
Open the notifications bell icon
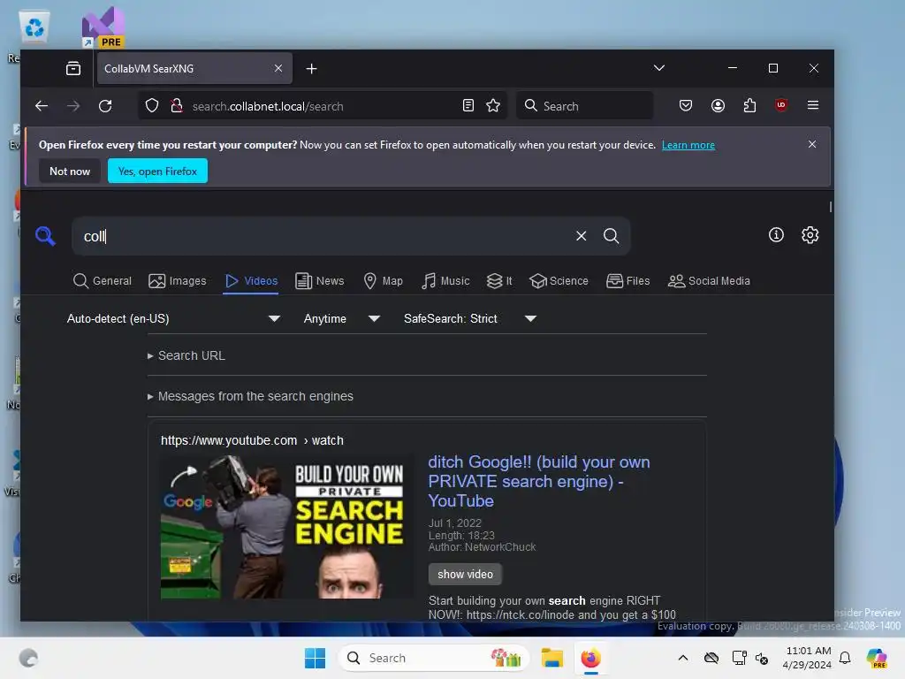[845, 658]
